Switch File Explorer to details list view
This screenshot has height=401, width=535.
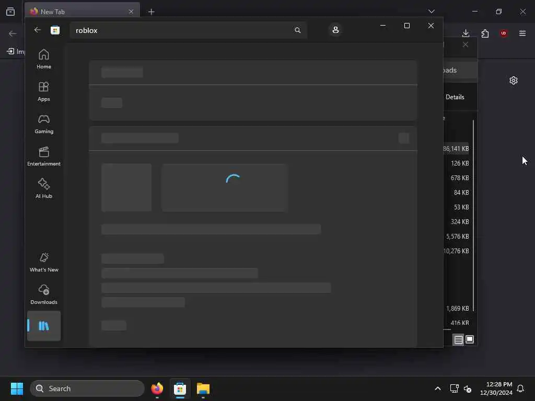point(458,339)
